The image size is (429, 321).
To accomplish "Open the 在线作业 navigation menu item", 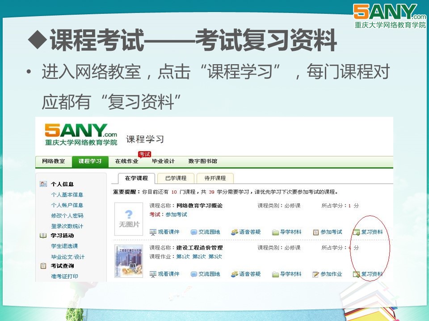I will pyautogui.click(x=126, y=161).
